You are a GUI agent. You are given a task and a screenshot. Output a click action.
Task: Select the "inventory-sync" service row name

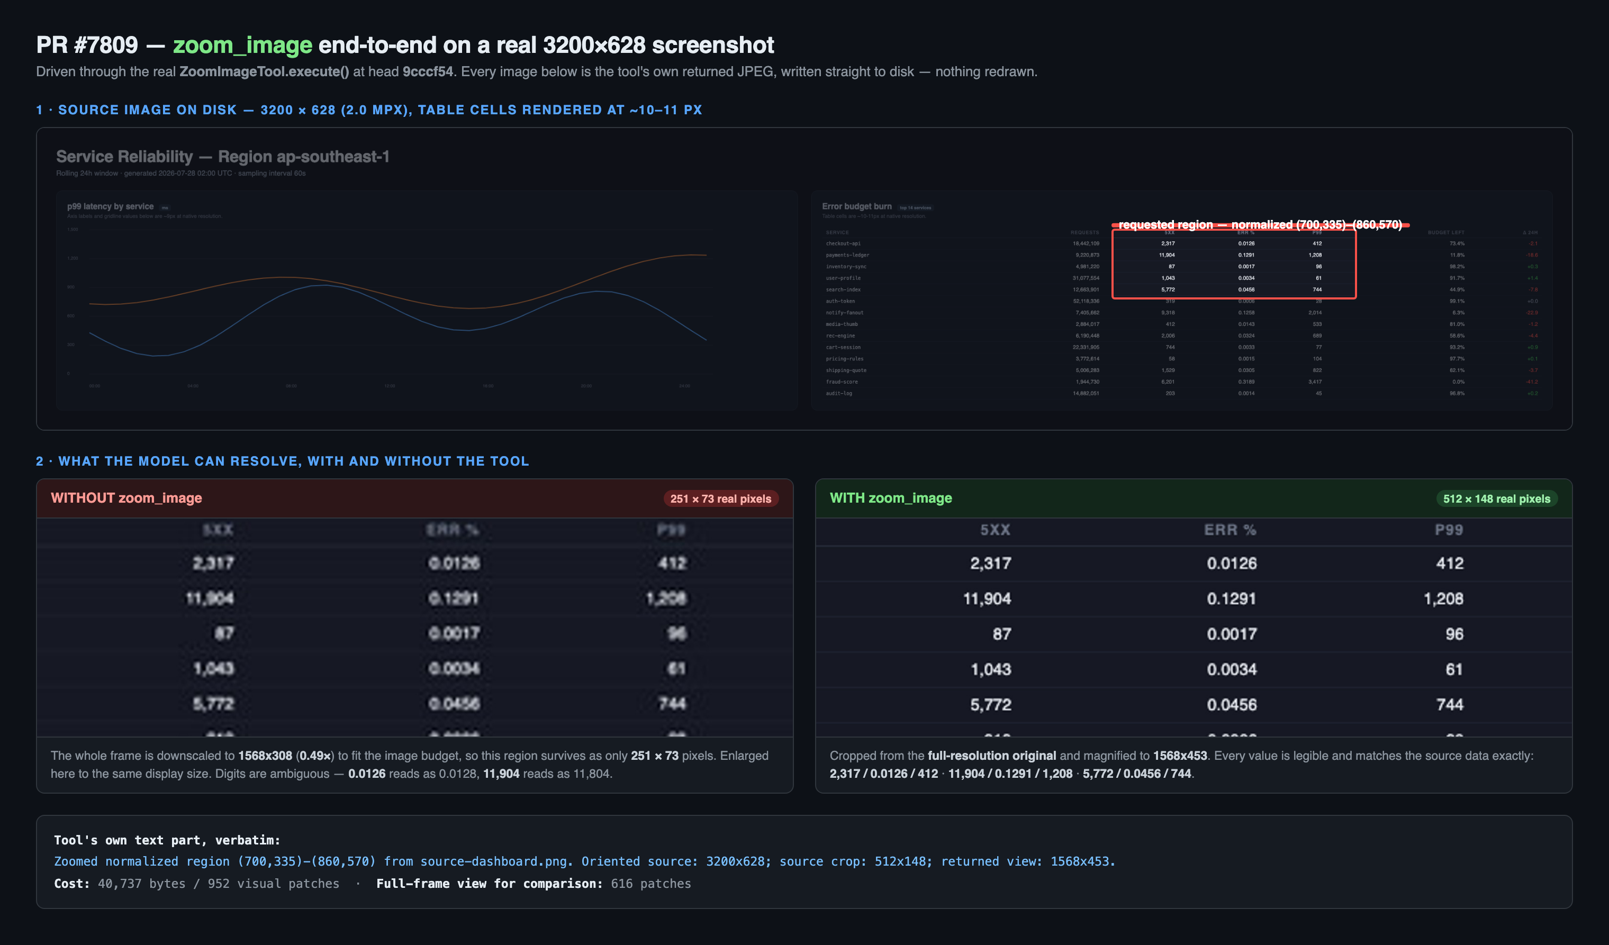(846, 266)
